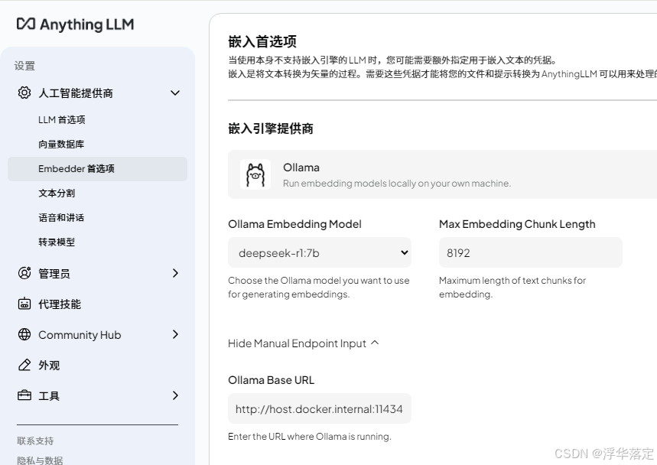Screen dimensions: 657x465
Task: Click the 隐私与数据 link
Action: (x=40, y=460)
